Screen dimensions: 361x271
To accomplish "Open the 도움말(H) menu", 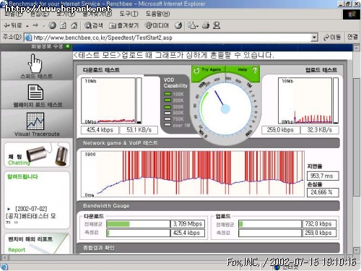I will (x=157, y=14).
